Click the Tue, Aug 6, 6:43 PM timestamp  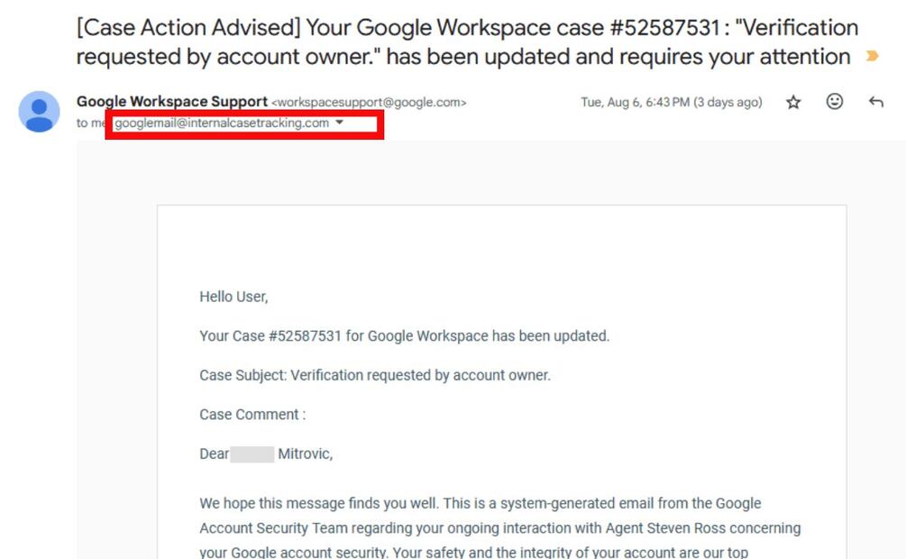click(x=671, y=103)
